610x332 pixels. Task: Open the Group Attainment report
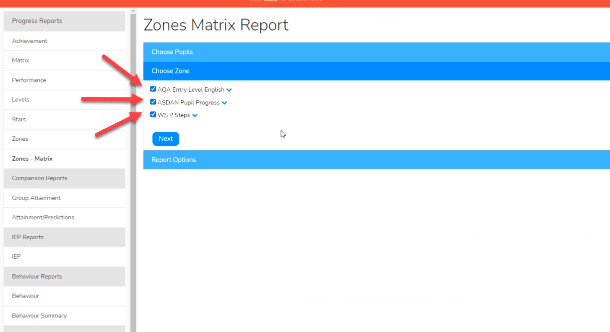[x=36, y=198]
